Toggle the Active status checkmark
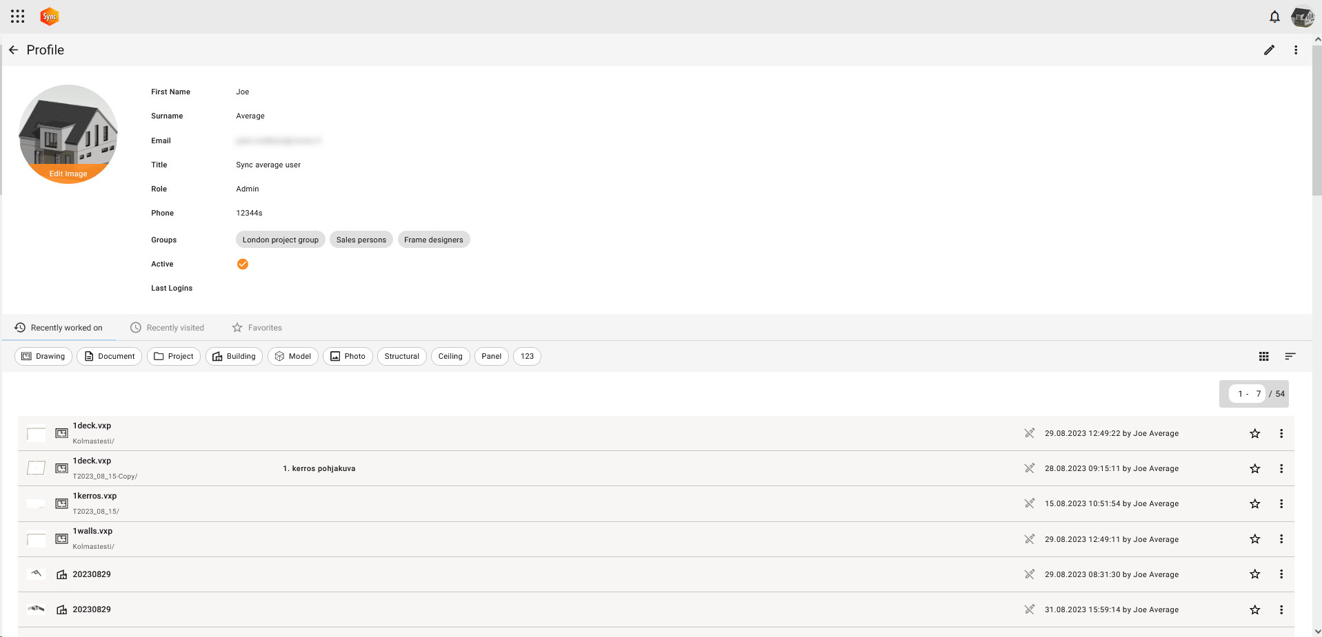The height and width of the screenshot is (637, 1322). coord(243,264)
